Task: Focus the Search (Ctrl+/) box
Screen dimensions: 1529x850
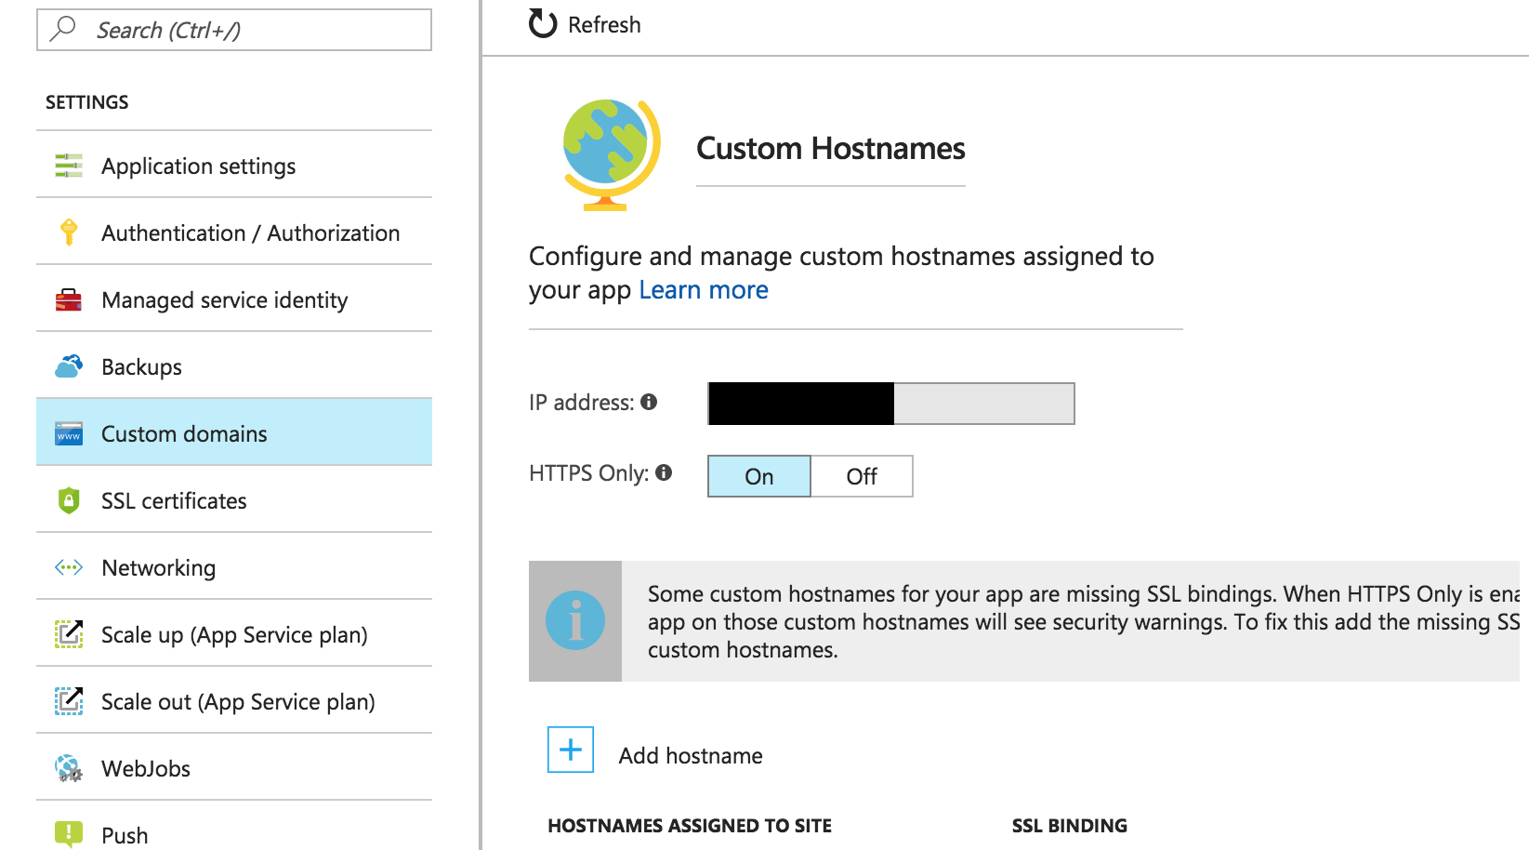Action: tap(234, 30)
